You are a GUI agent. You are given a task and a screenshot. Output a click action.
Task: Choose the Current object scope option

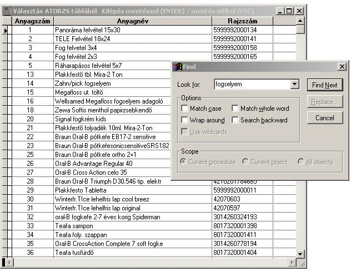[x=245, y=161]
